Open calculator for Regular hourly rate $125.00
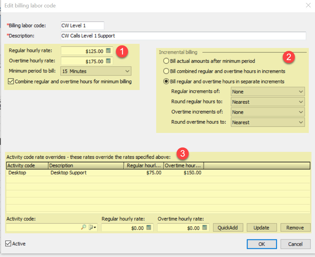Viewport: 315px width, 257px height. pos(108,51)
